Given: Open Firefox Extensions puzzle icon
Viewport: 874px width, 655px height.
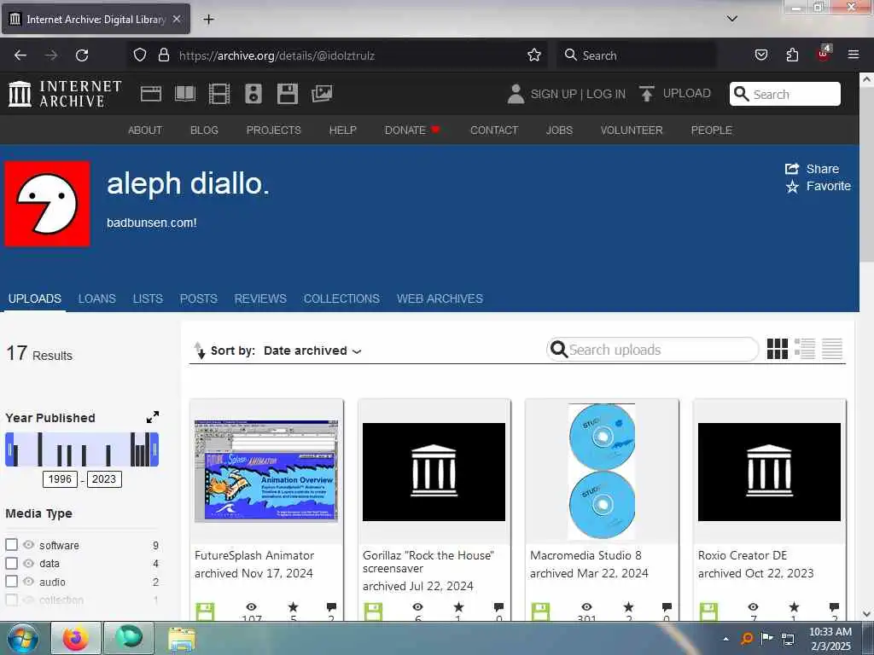Looking at the screenshot, I should [792, 55].
